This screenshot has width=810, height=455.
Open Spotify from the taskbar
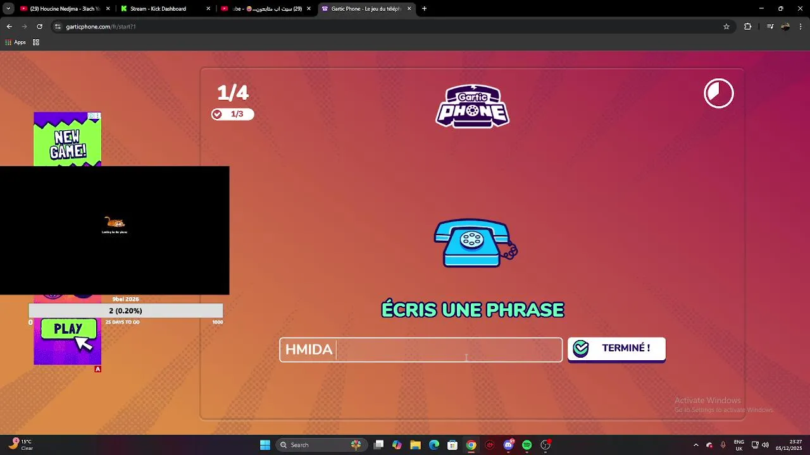point(527,445)
